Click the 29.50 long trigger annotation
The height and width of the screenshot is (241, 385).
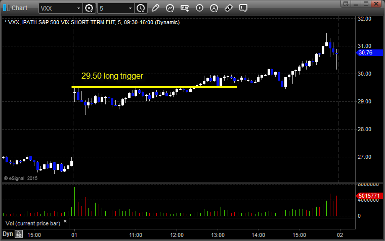[x=112, y=76]
